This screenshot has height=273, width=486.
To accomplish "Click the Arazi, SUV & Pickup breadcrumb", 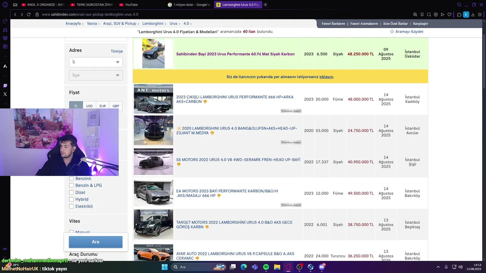I will [x=120, y=24].
